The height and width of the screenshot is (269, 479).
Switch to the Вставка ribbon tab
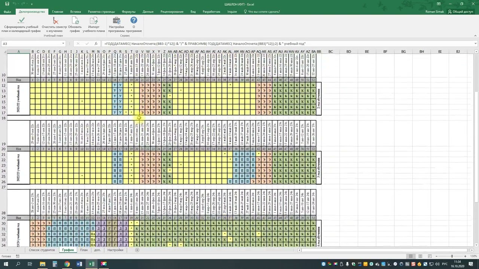tap(76, 12)
